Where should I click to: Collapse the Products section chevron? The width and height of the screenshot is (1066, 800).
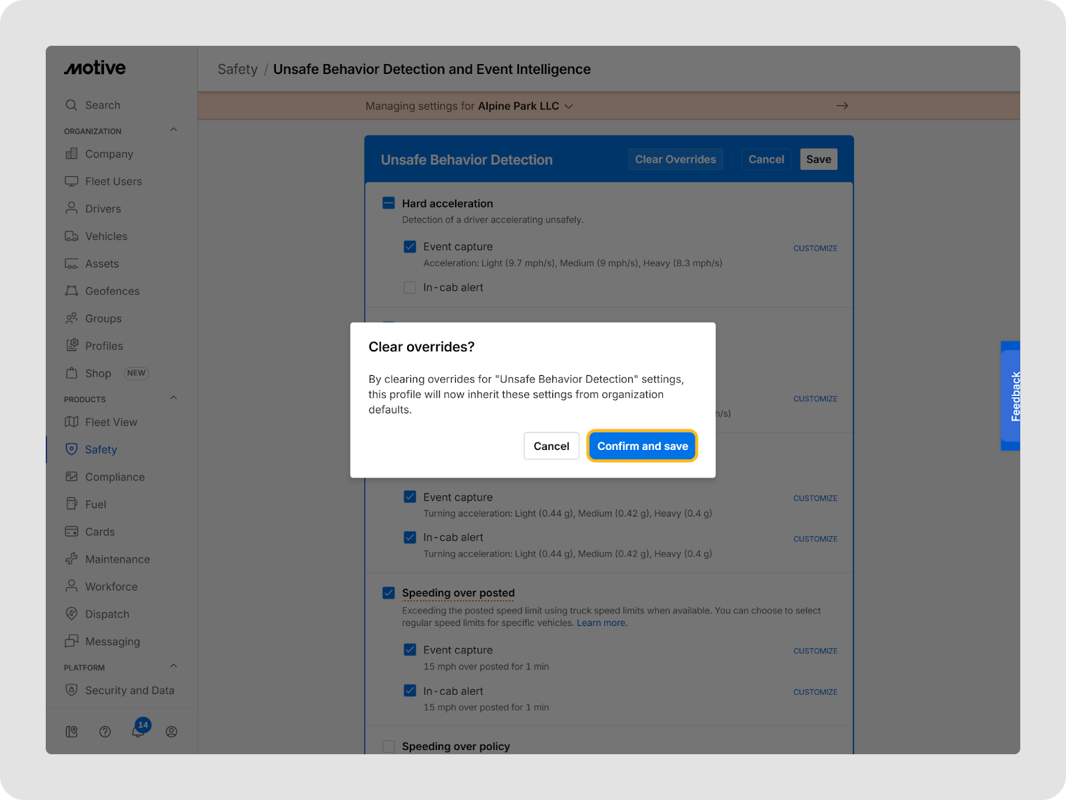tap(173, 398)
